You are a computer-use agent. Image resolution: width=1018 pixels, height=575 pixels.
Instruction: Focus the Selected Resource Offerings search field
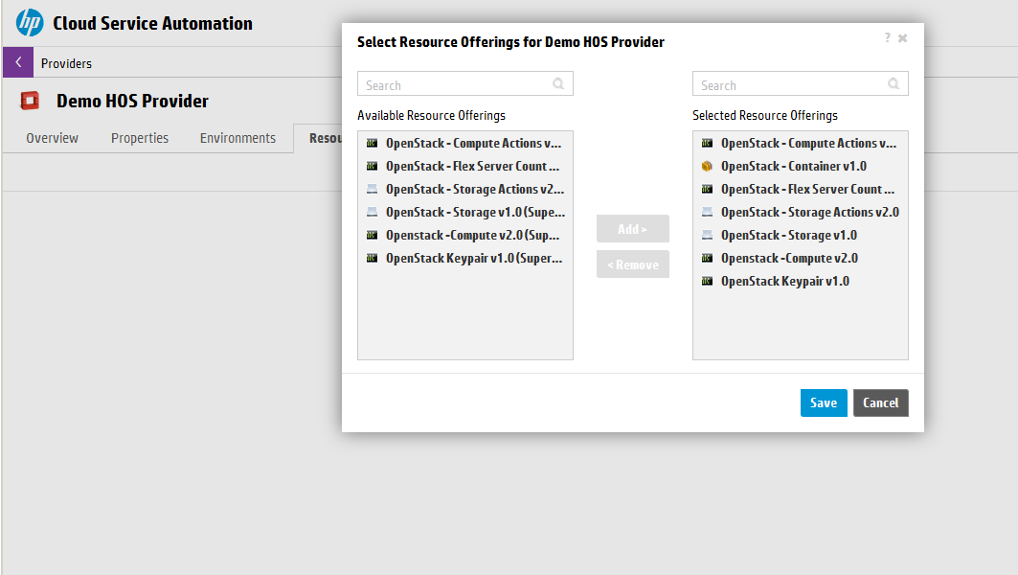tap(800, 83)
